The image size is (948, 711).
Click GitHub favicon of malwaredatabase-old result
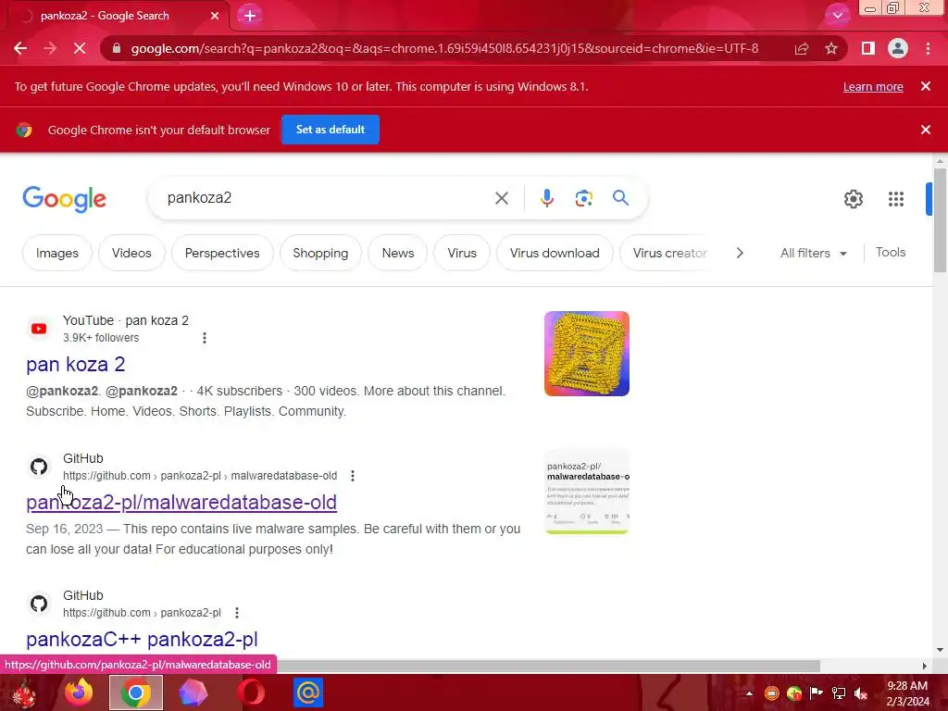point(39,467)
